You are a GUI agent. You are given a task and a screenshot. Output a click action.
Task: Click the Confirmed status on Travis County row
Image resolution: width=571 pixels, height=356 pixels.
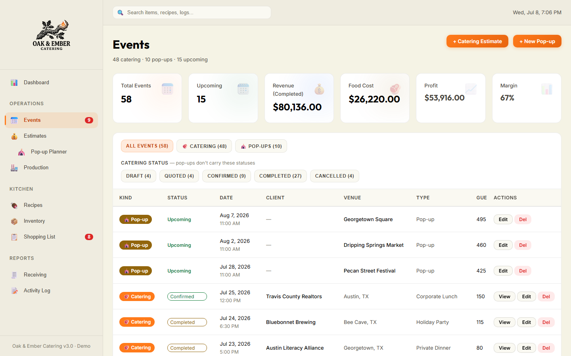pos(187,297)
